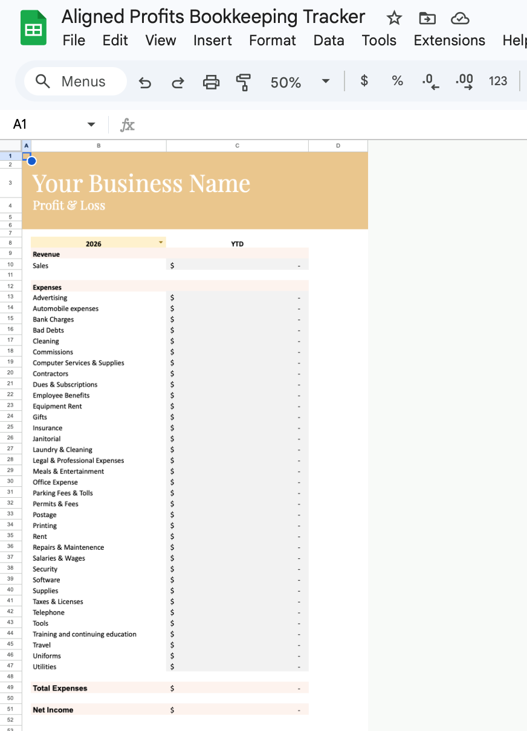The width and height of the screenshot is (527, 731).
Task: Open the Edit menu
Action: (x=115, y=40)
